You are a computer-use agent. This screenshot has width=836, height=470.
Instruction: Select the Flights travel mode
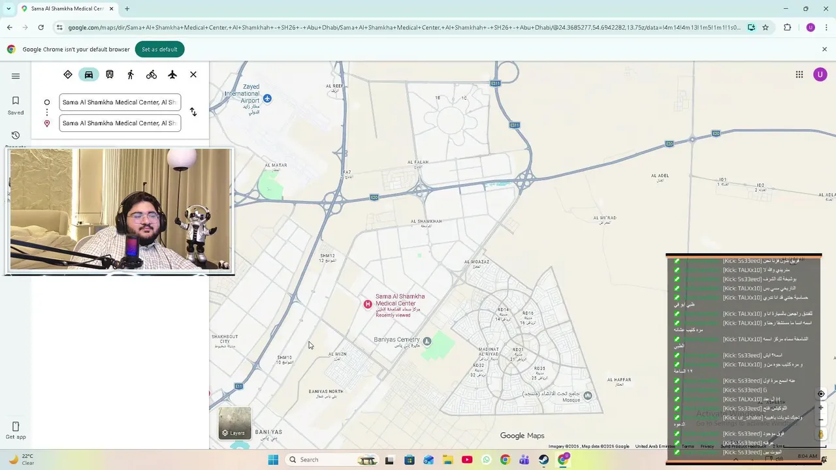(172, 74)
